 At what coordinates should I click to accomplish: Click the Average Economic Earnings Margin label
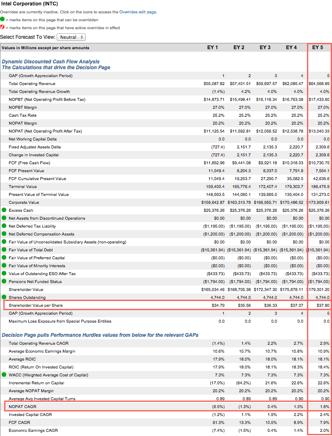coord(42,351)
